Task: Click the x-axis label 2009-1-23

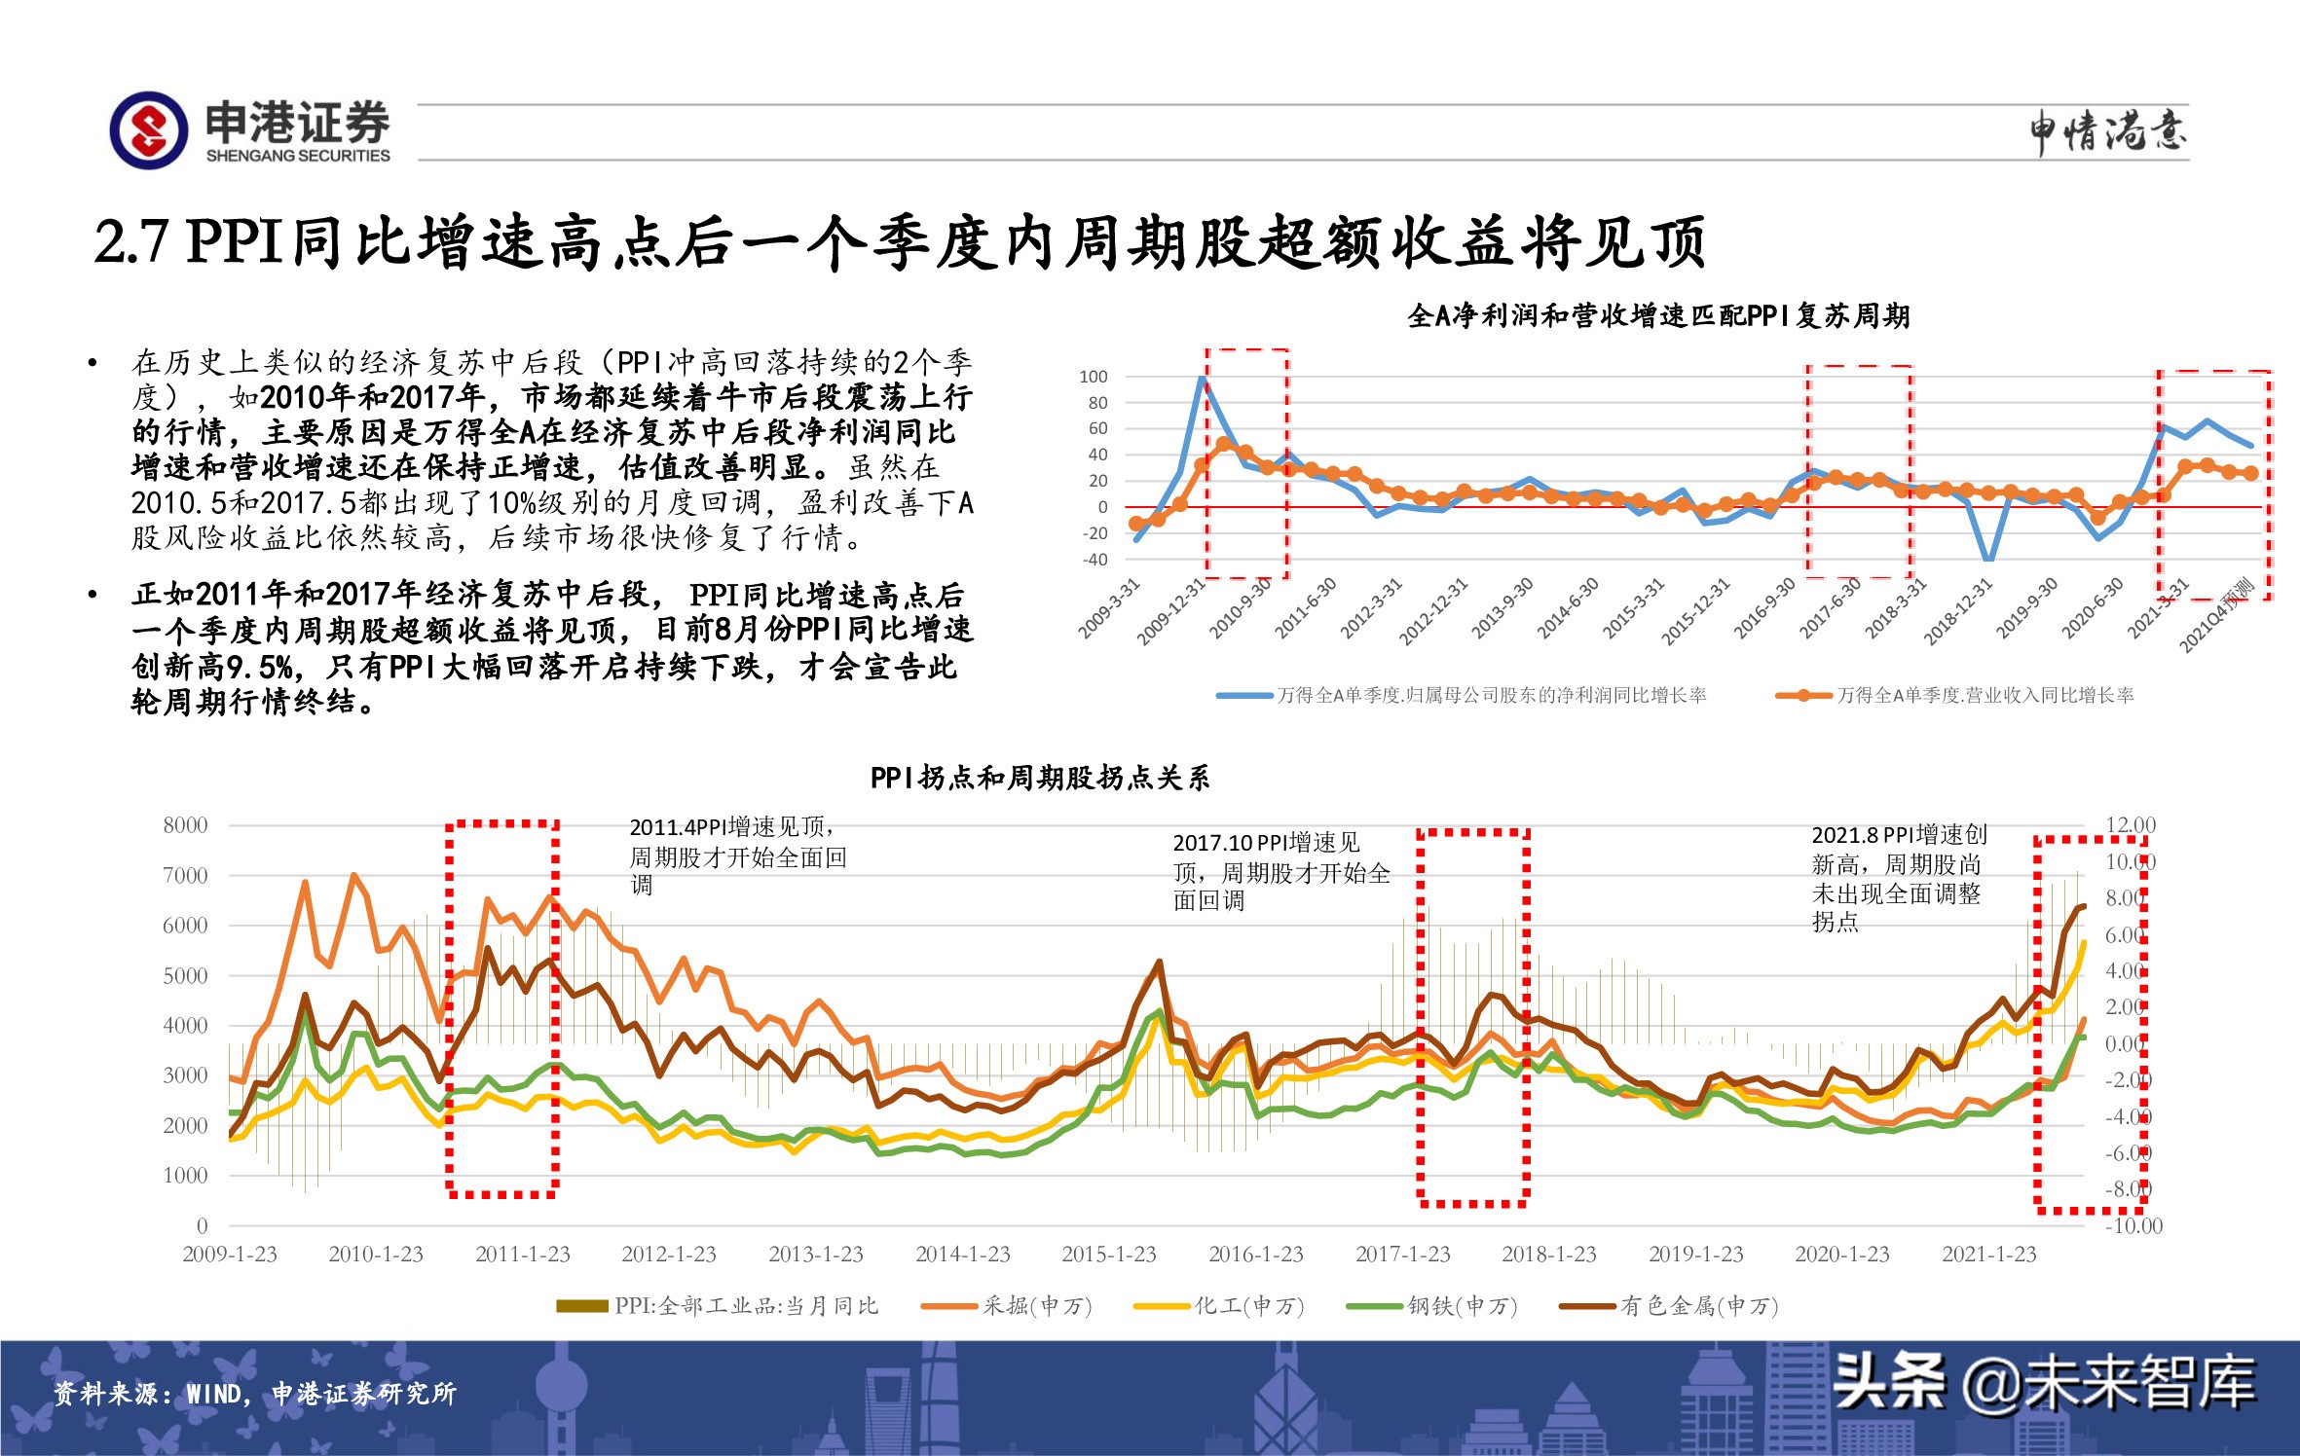Action: (230, 1255)
